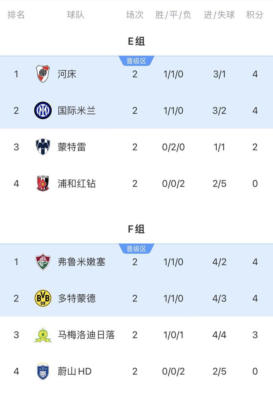
Task: Tap the Borussia Dortmund BVB logo
Action: point(43,298)
